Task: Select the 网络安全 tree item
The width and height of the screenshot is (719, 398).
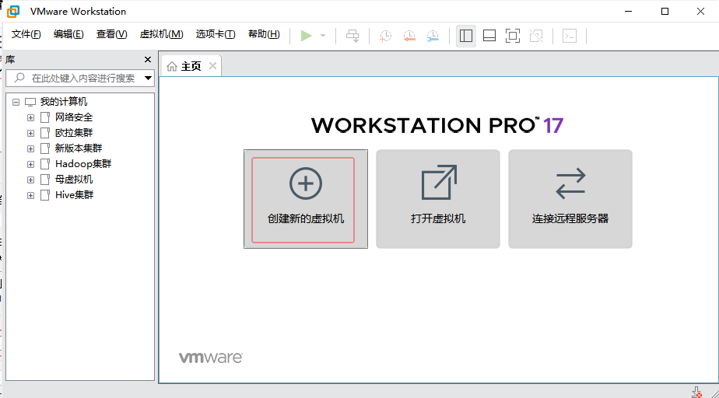Action: pos(74,117)
